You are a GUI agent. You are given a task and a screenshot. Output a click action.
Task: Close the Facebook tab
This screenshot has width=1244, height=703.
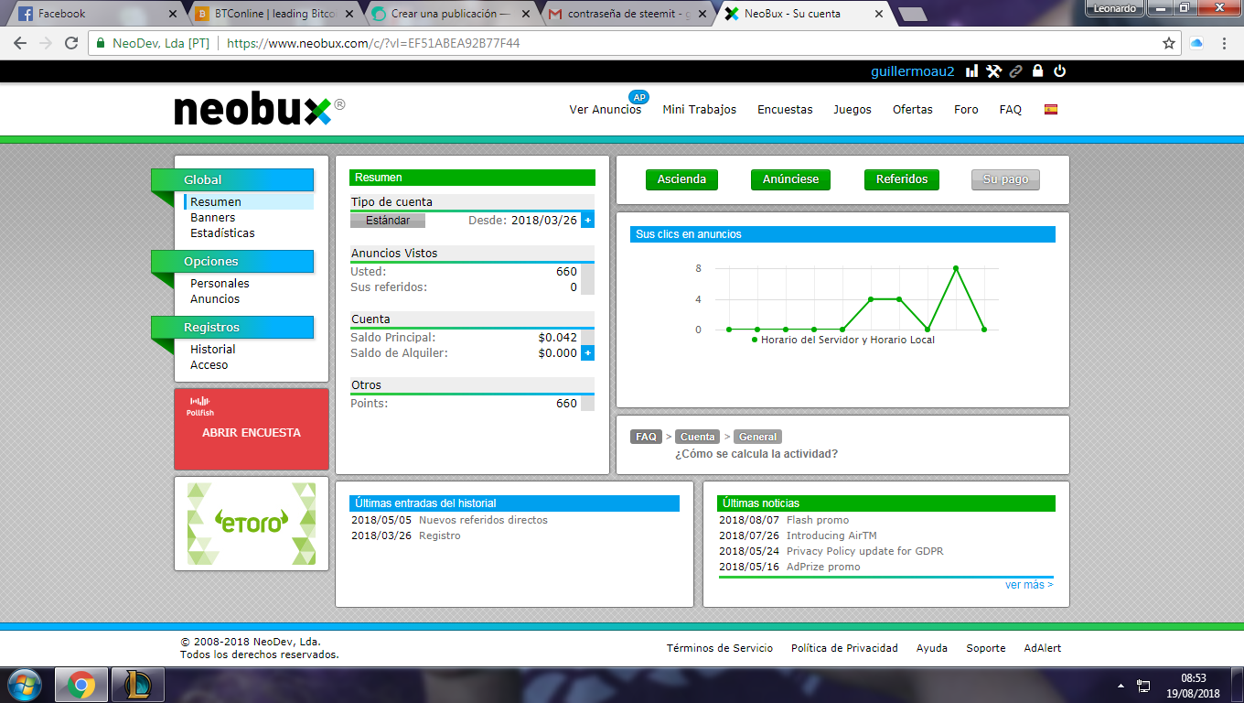pos(174,14)
